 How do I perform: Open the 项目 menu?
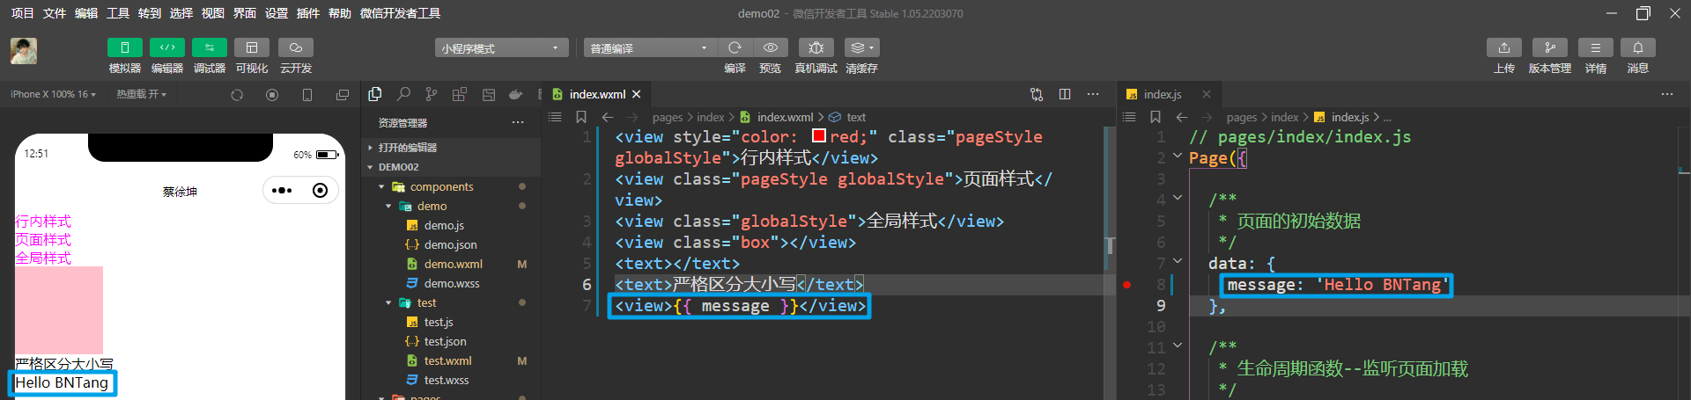(22, 13)
